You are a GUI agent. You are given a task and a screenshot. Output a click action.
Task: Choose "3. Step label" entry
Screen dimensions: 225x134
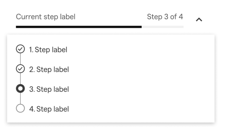pyautogui.click(x=49, y=89)
